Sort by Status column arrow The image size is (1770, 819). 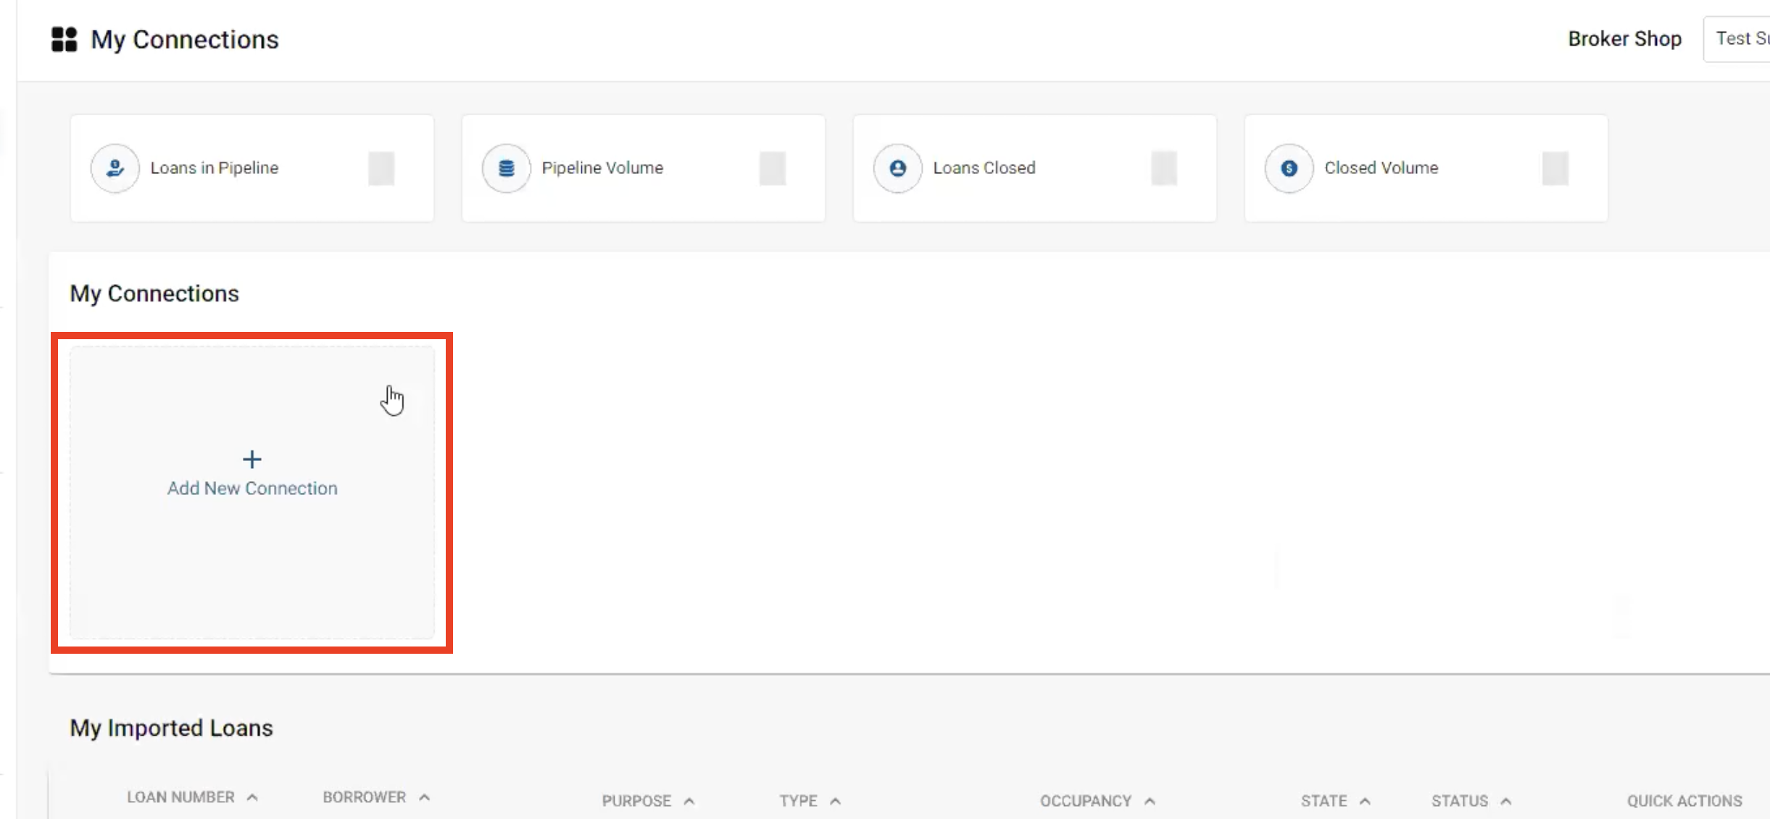point(1506,801)
